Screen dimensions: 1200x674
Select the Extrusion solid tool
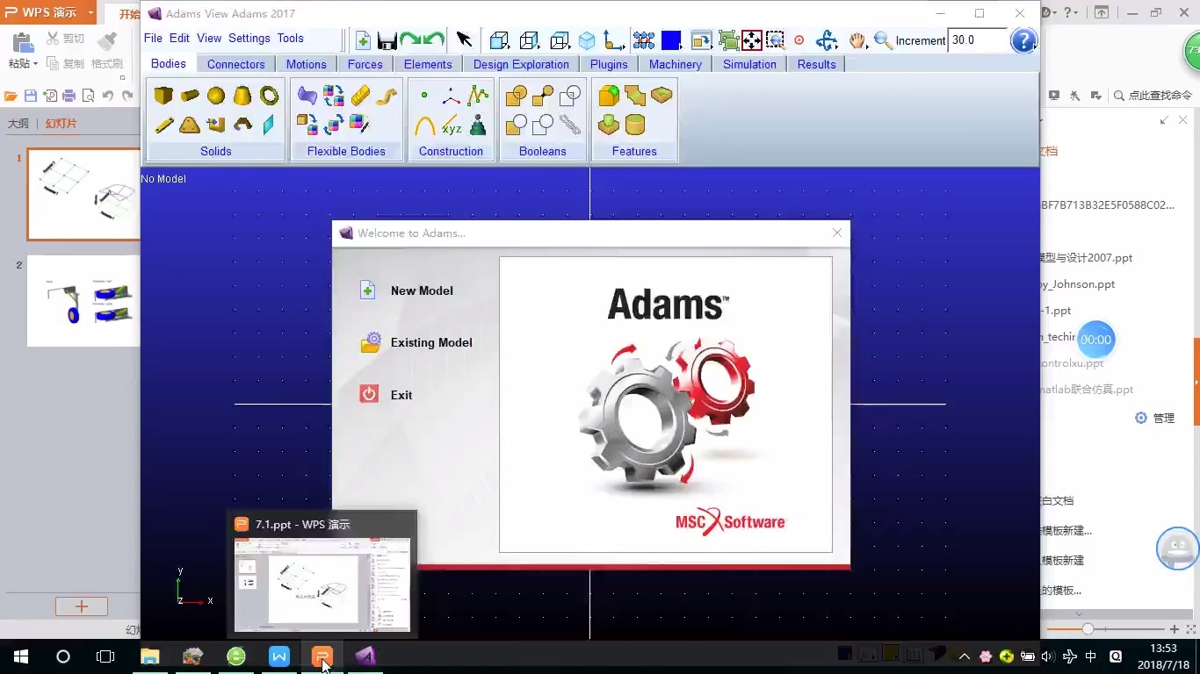pos(216,125)
